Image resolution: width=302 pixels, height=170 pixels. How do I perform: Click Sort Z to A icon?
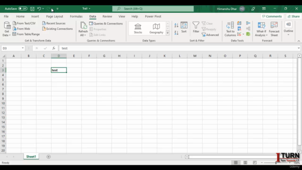[176, 33]
